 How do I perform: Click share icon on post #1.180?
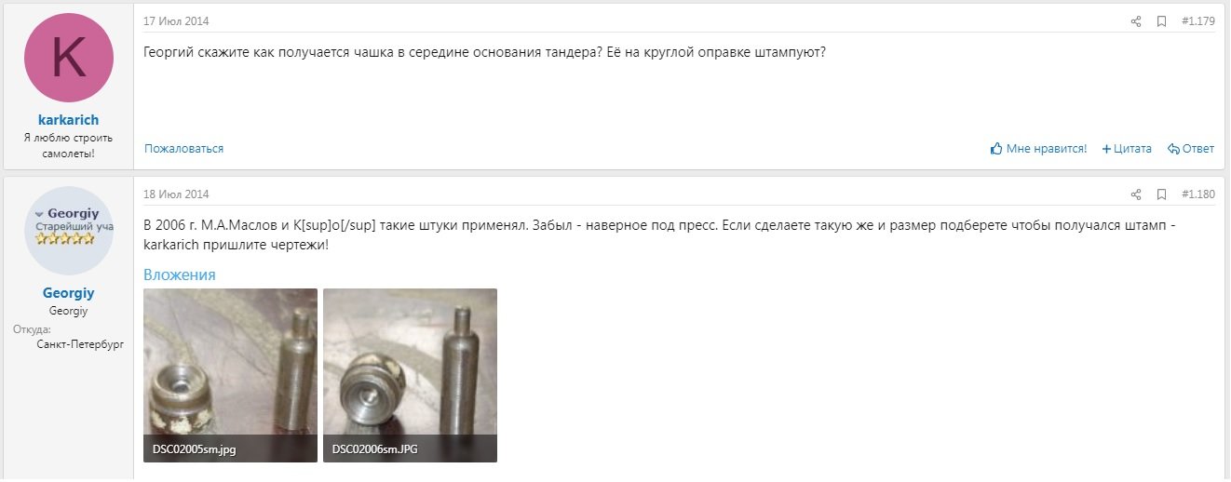coord(1136,194)
